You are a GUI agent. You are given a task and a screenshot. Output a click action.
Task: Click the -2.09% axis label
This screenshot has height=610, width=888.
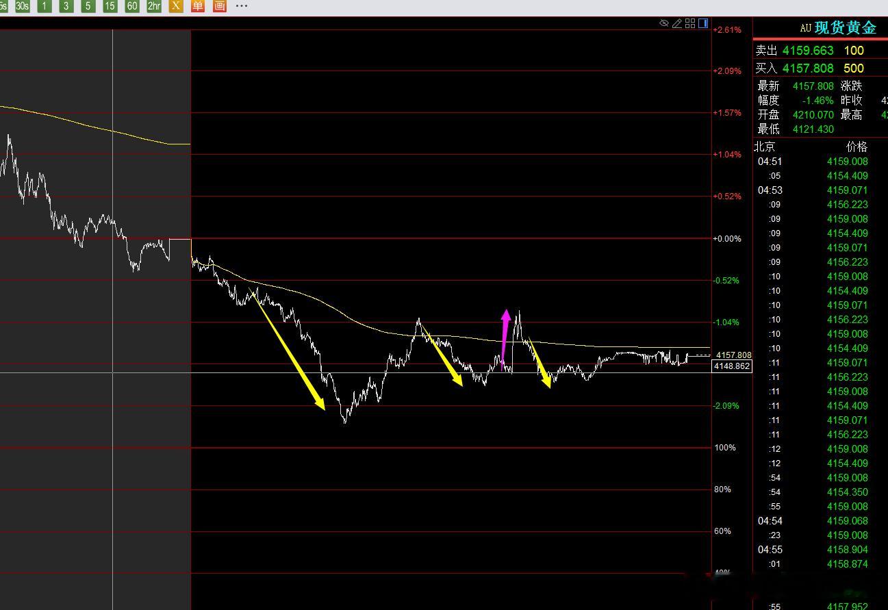tap(727, 405)
